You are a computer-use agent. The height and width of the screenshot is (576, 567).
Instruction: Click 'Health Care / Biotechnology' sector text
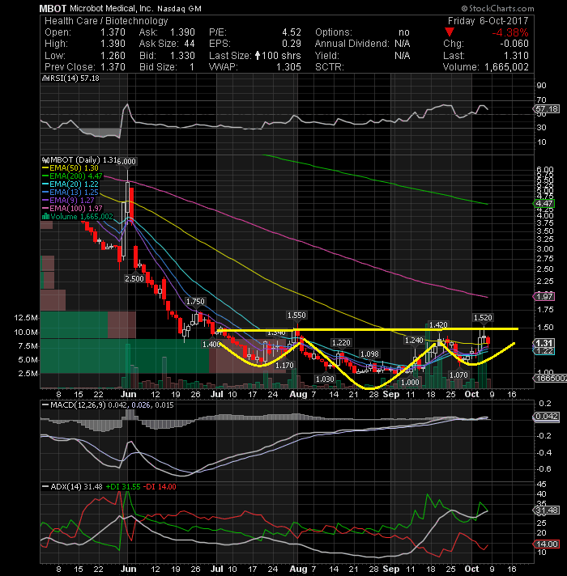pyautogui.click(x=106, y=21)
